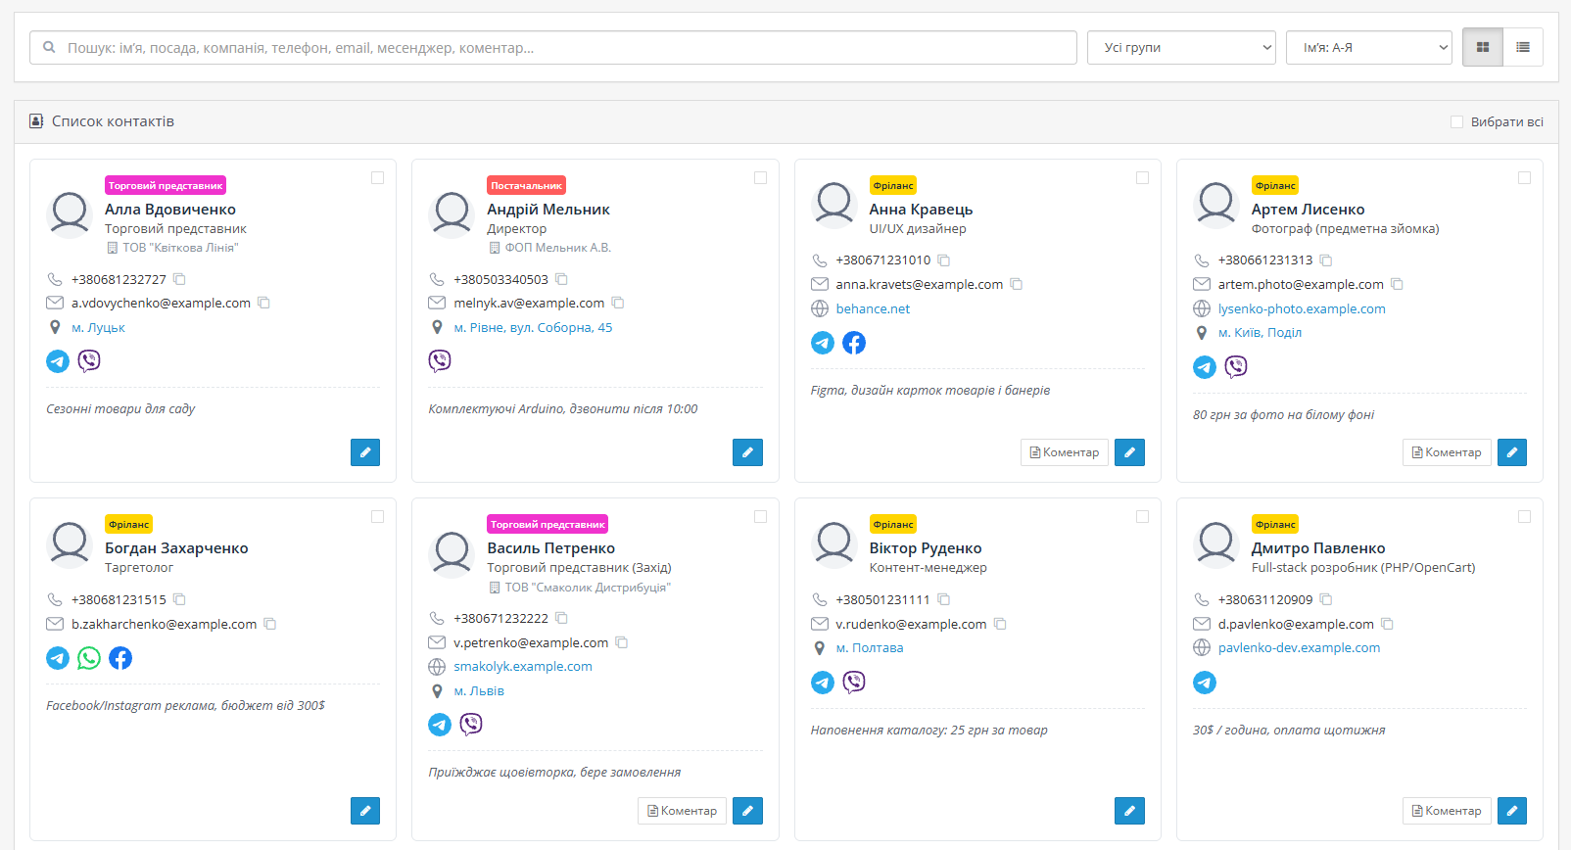Open 'Коментар' for Дмитро Павленко

click(x=1447, y=811)
